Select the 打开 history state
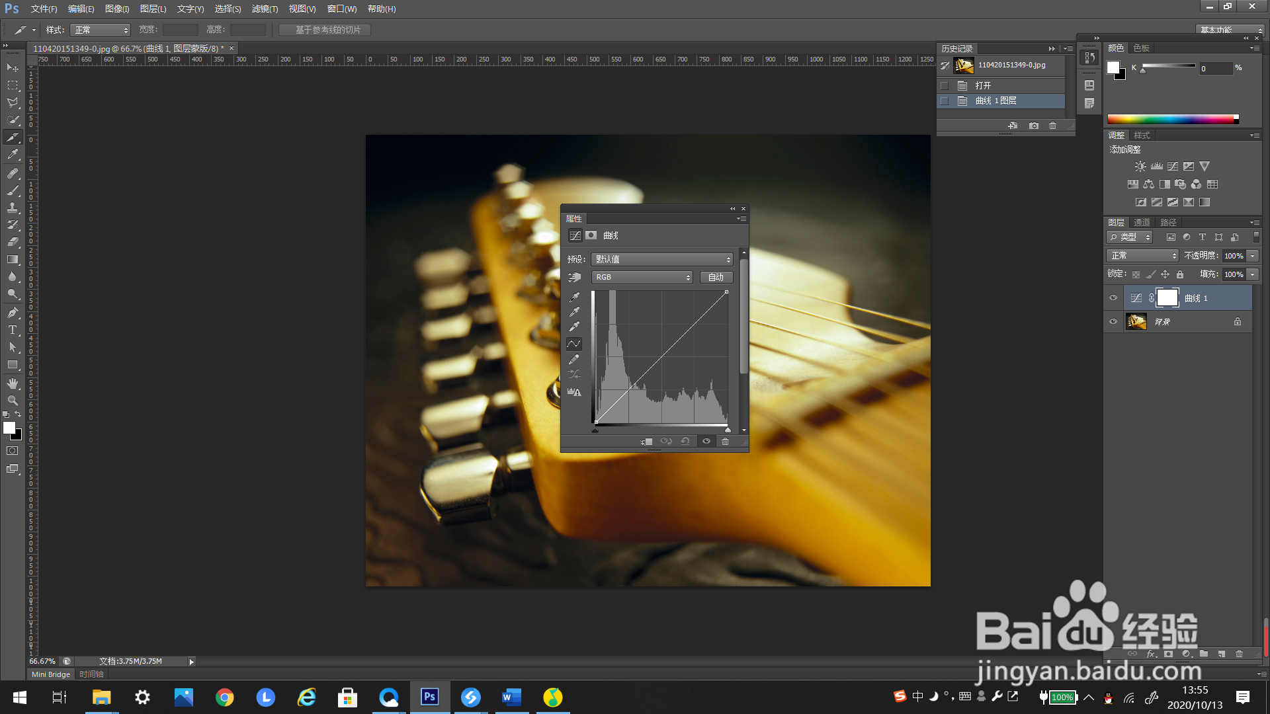This screenshot has height=714, width=1270. [x=983, y=86]
